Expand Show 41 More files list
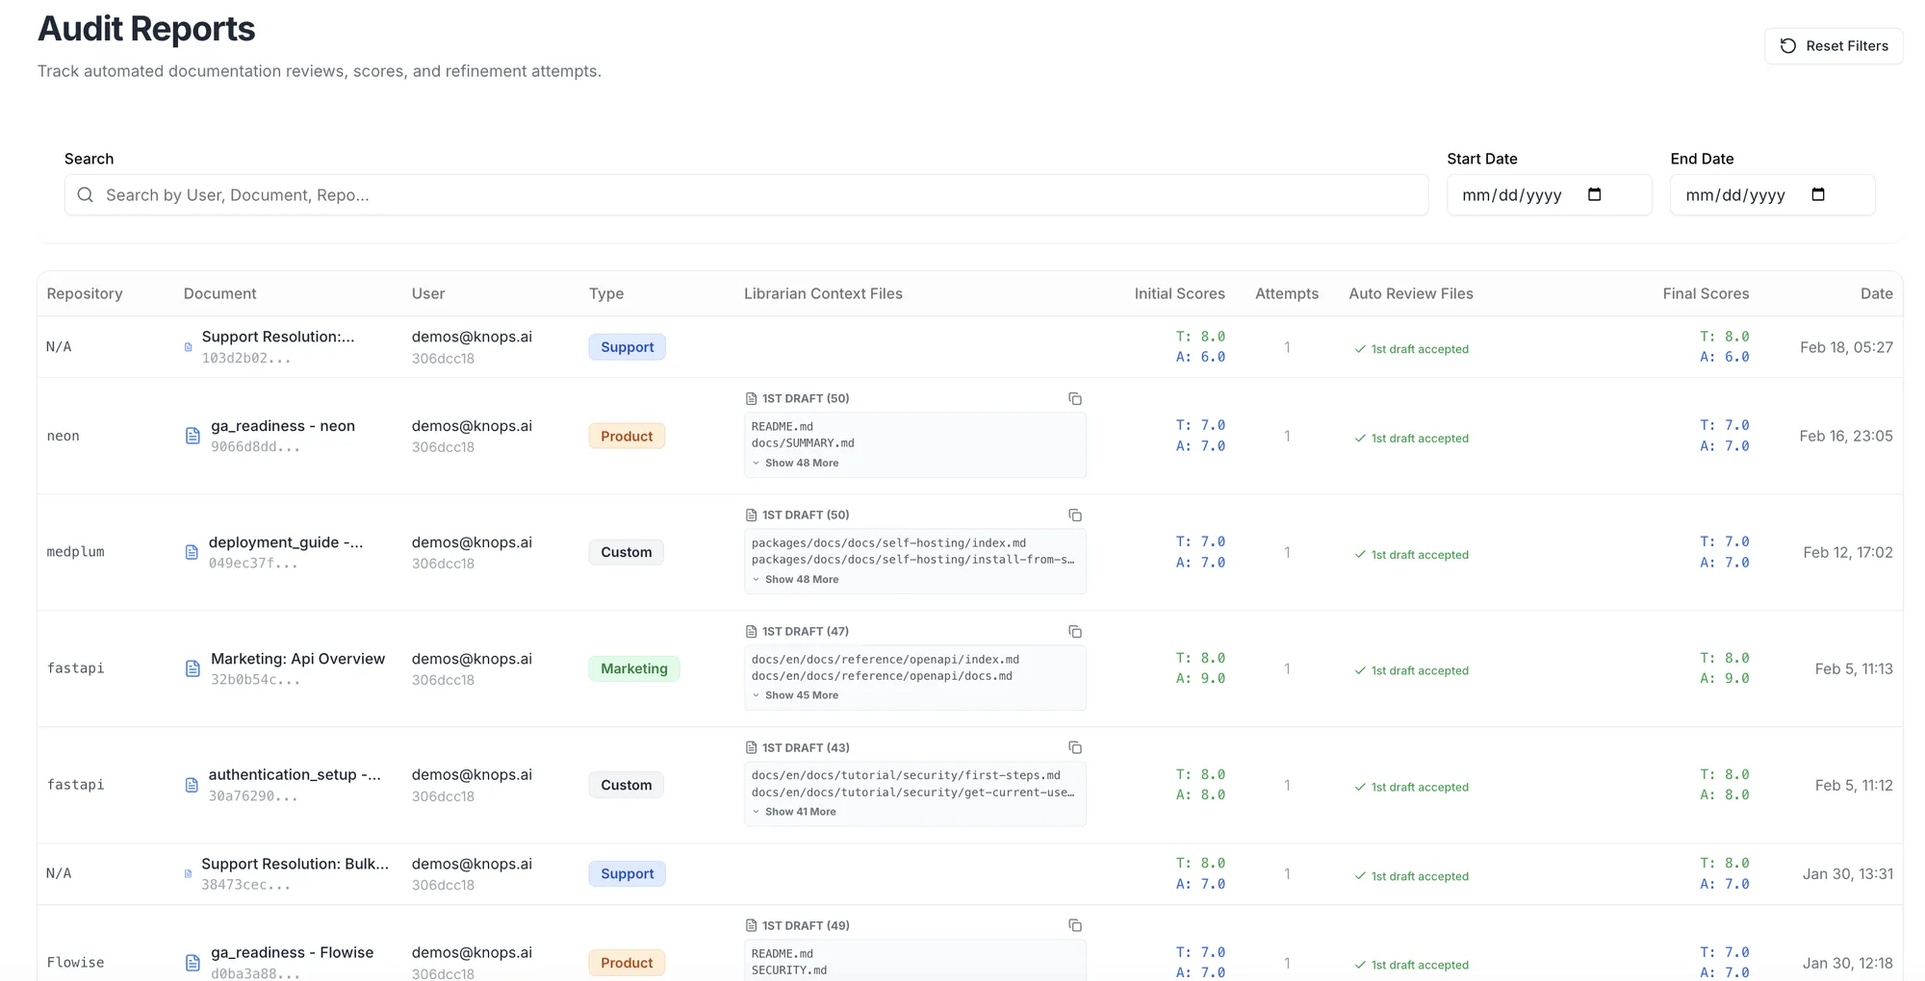Screen dimensions: 1925x981 (794, 812)
